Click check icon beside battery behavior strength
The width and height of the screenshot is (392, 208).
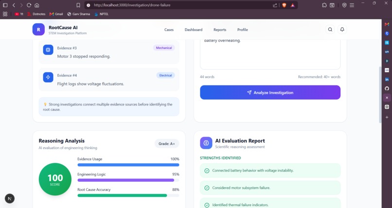(x=207, y=171)
